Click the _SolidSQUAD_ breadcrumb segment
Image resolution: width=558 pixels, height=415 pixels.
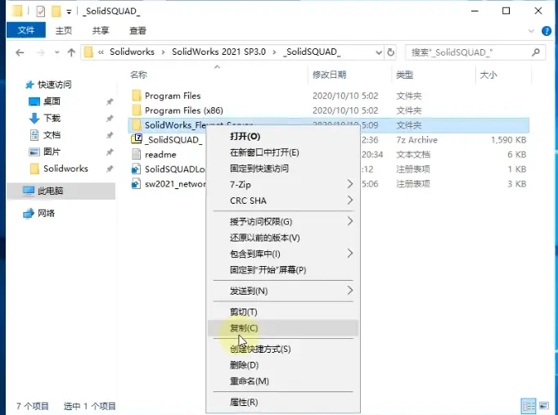click(312, 52)
